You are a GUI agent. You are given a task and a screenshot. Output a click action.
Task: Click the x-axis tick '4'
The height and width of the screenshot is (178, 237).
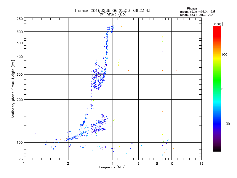[113, 163]
